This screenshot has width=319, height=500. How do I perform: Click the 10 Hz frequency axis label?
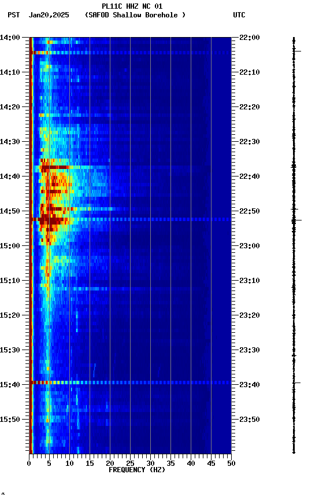pyautogui.click(x=69, y=464)
